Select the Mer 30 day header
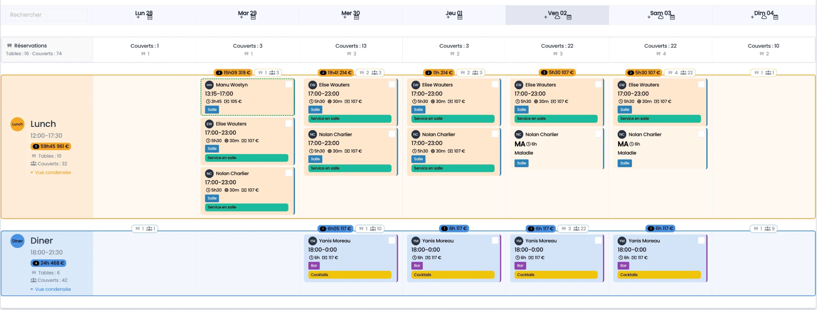 pyautogui.click(x=350, y=15)
